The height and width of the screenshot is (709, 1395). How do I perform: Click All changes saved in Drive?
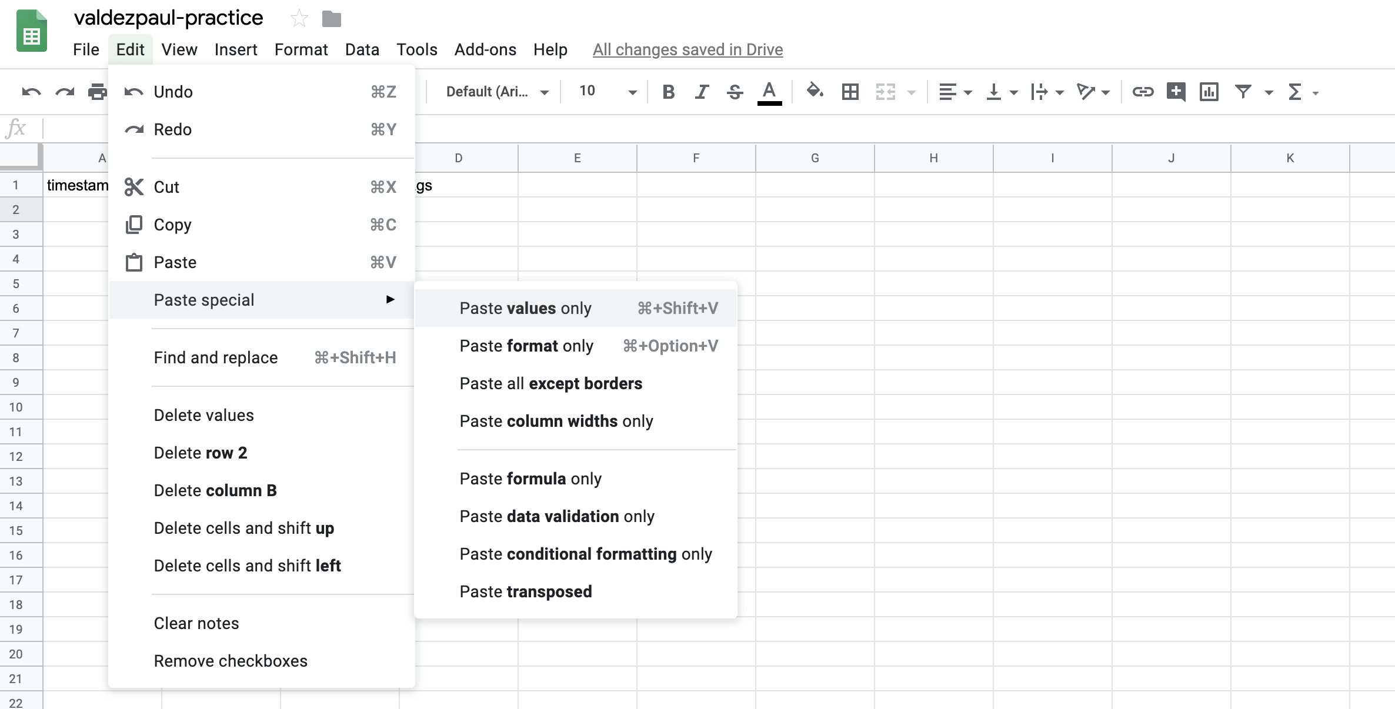[687, 49]
